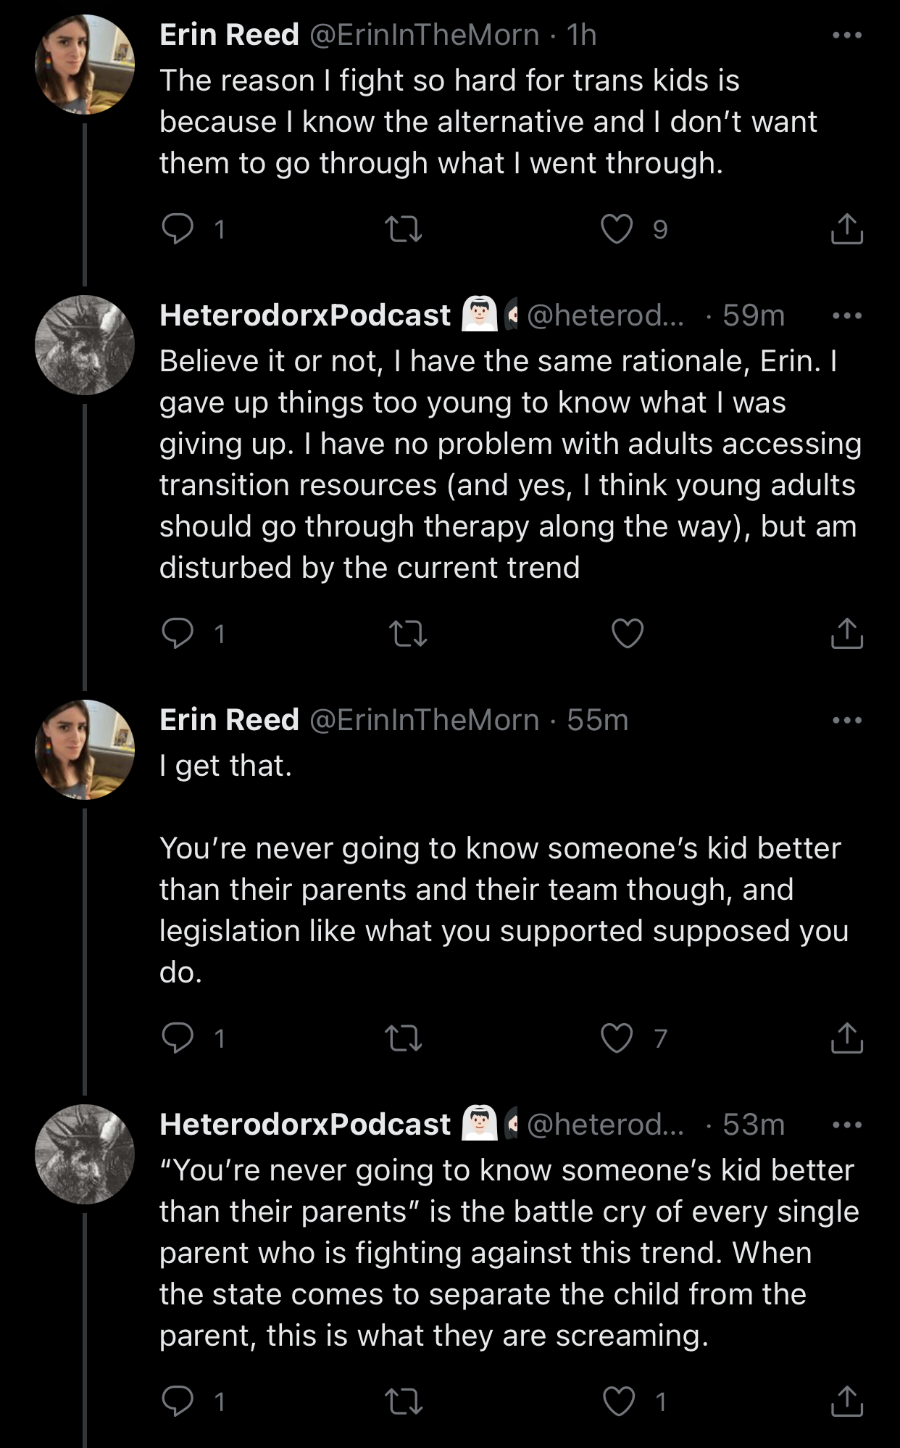The width and height of the screenshot is (900, 1448).
Task: Open more options on HeterodorxPodcast 53m tweet
Action: (x=846, y=1125)
